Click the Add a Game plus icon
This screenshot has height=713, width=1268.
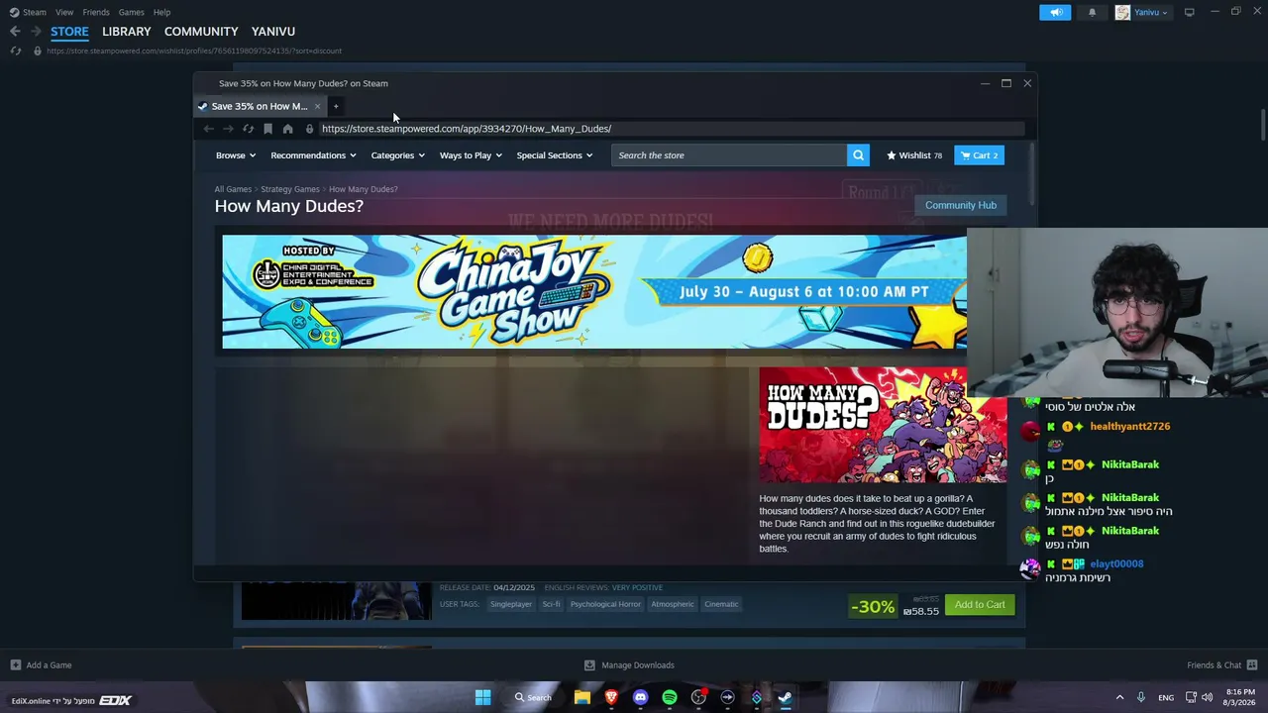[x=16, y=665]
